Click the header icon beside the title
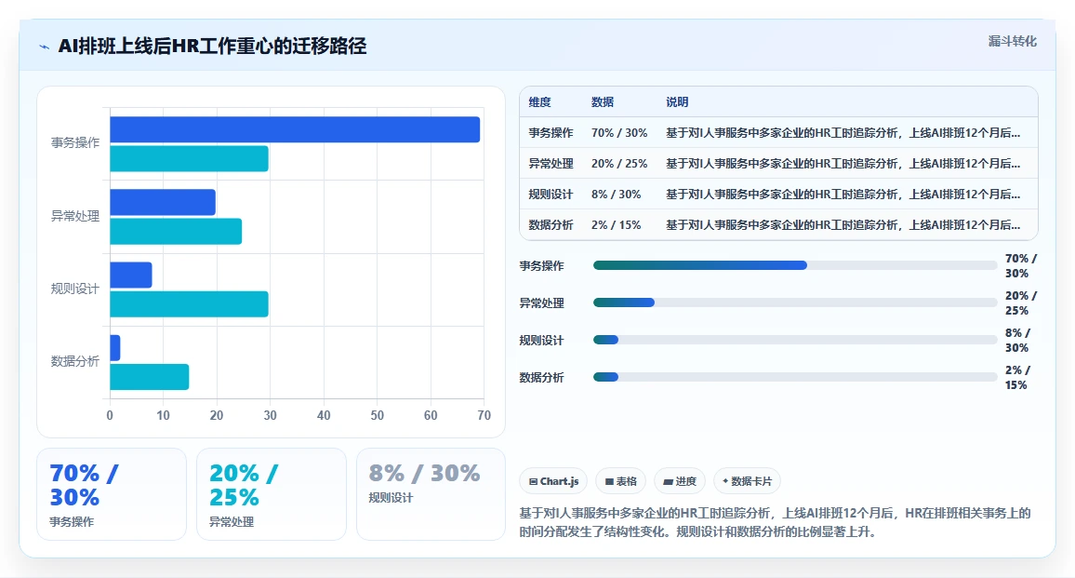1075x578 pixels. pyautogui.click(x=45, y=47)
